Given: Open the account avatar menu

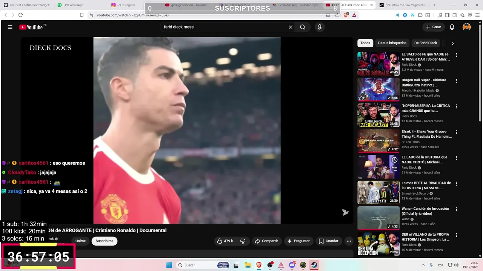Looking at the screenshot, I should click(x=467, y=27).
